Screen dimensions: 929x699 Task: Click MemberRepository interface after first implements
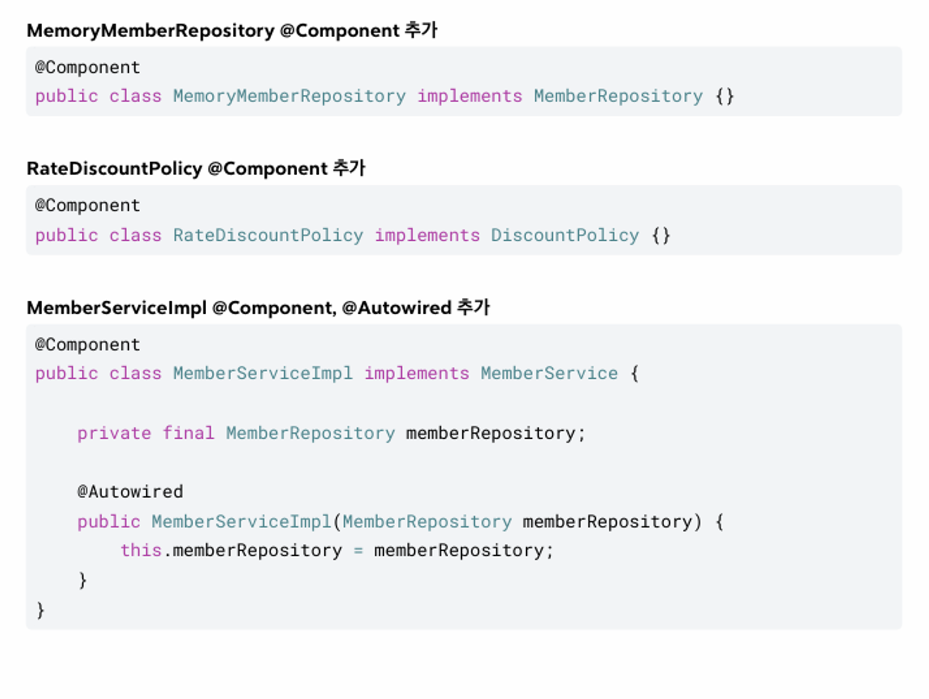(618, 96)
